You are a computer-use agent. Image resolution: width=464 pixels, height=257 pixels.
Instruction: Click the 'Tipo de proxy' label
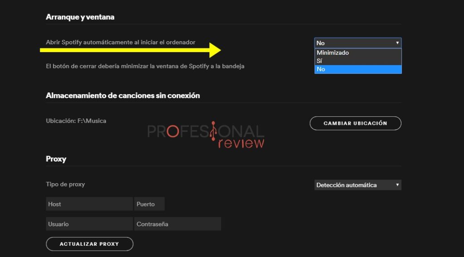[x=65, y=184]
